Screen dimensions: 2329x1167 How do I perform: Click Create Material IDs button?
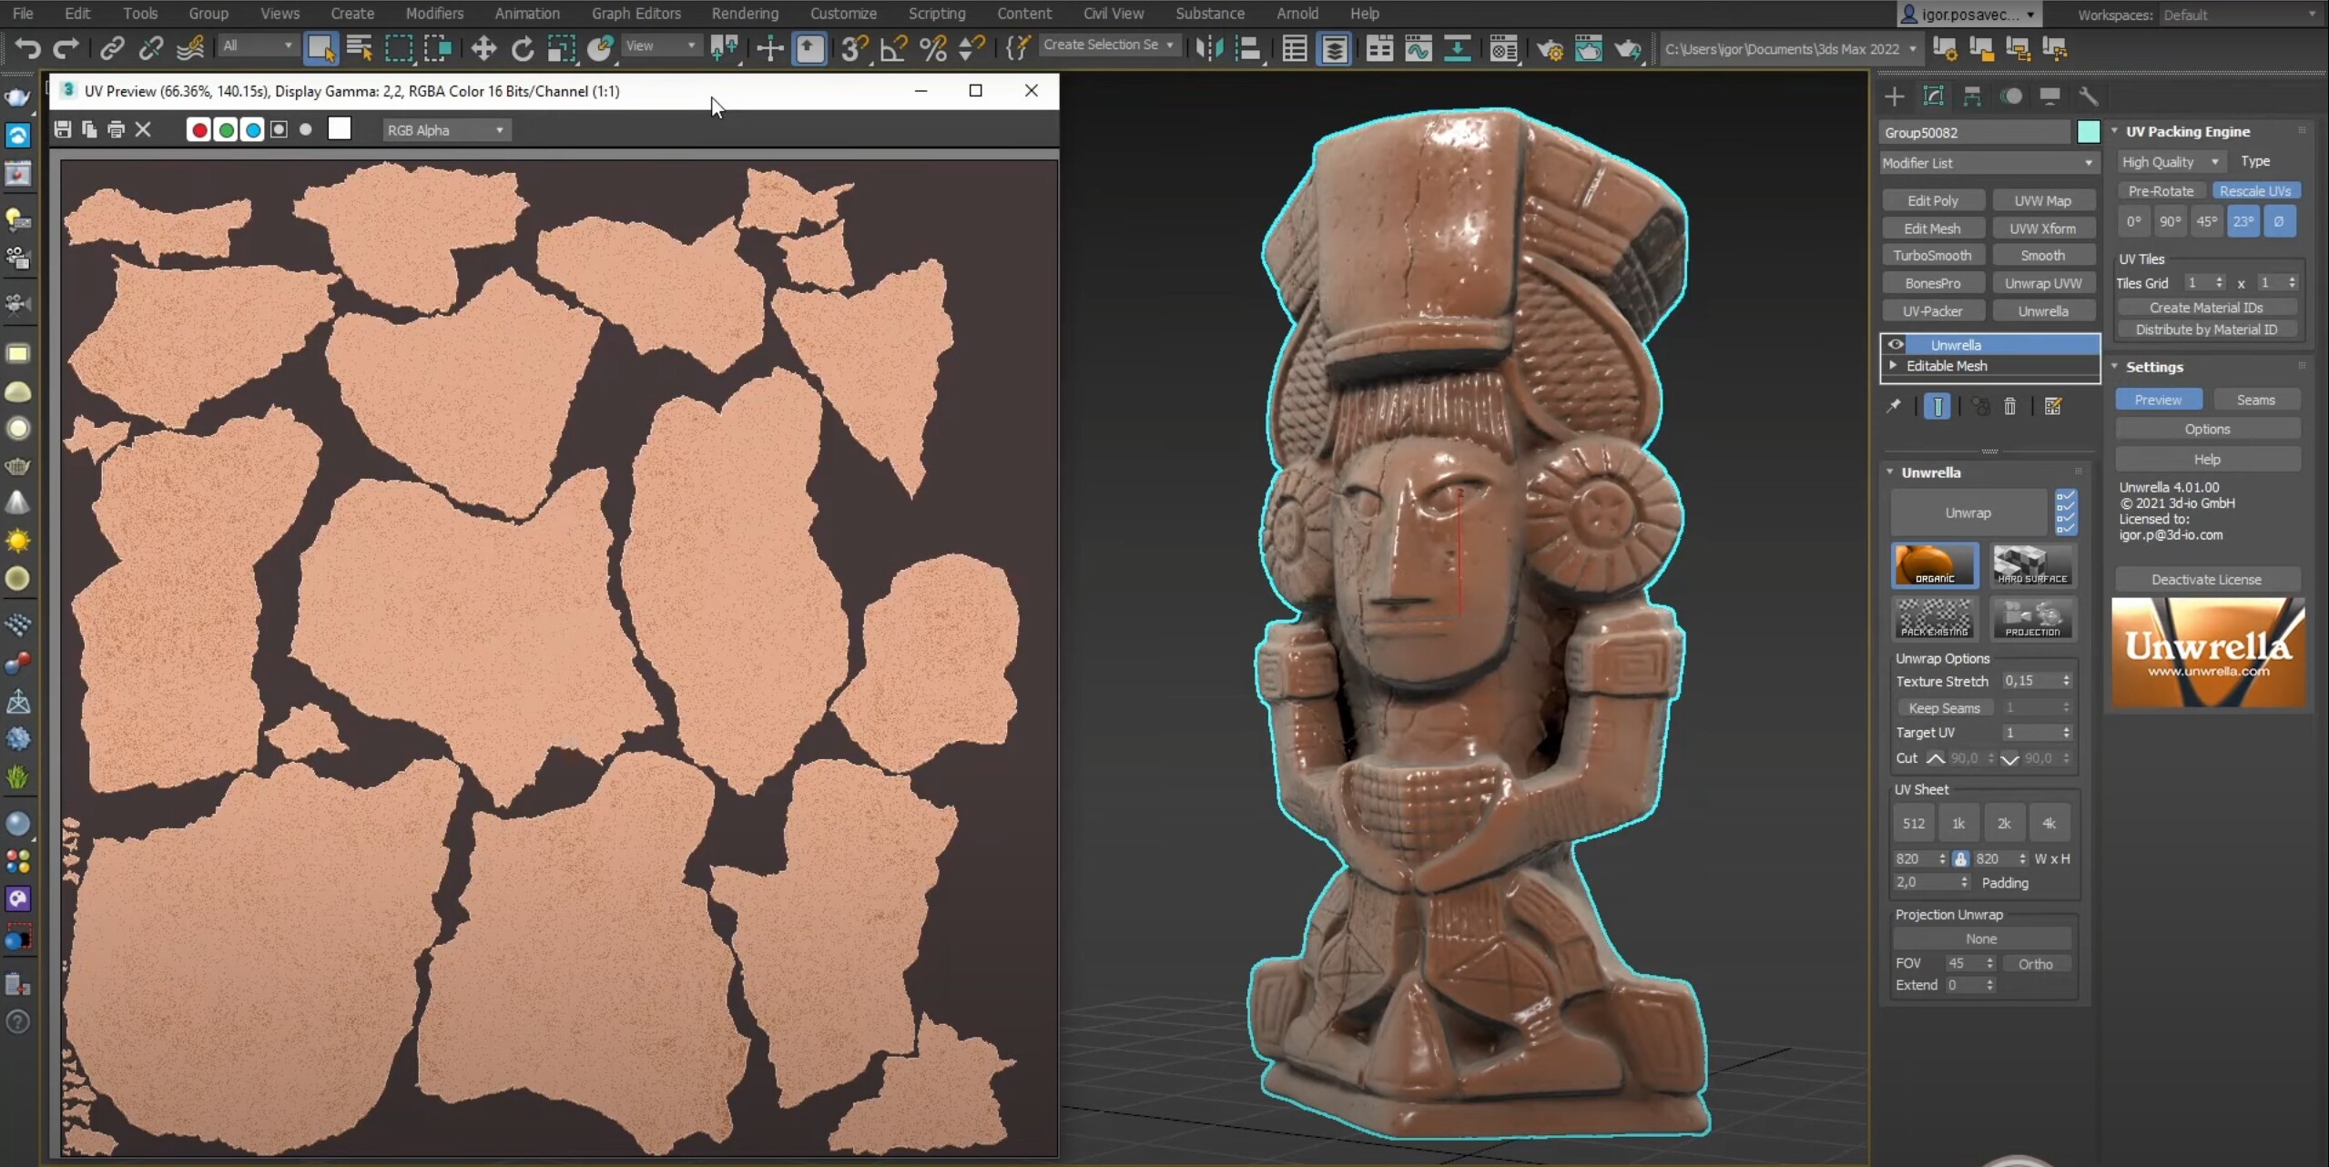[2206, 308]
